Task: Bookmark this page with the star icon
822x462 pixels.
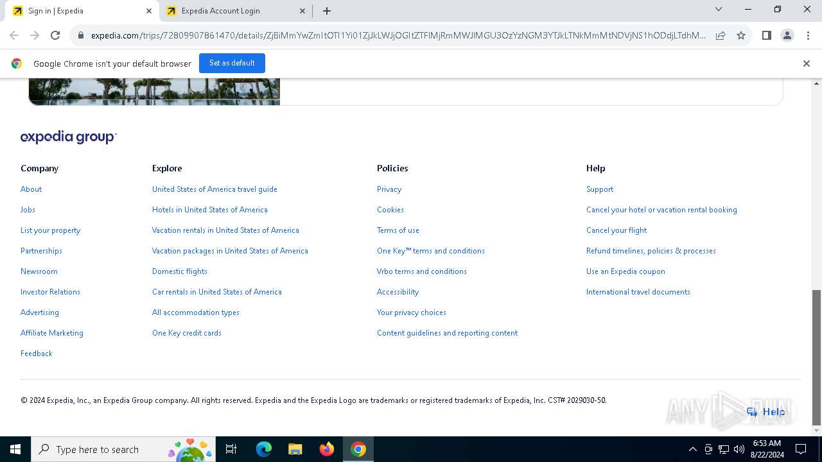Action: pos(741,35)
